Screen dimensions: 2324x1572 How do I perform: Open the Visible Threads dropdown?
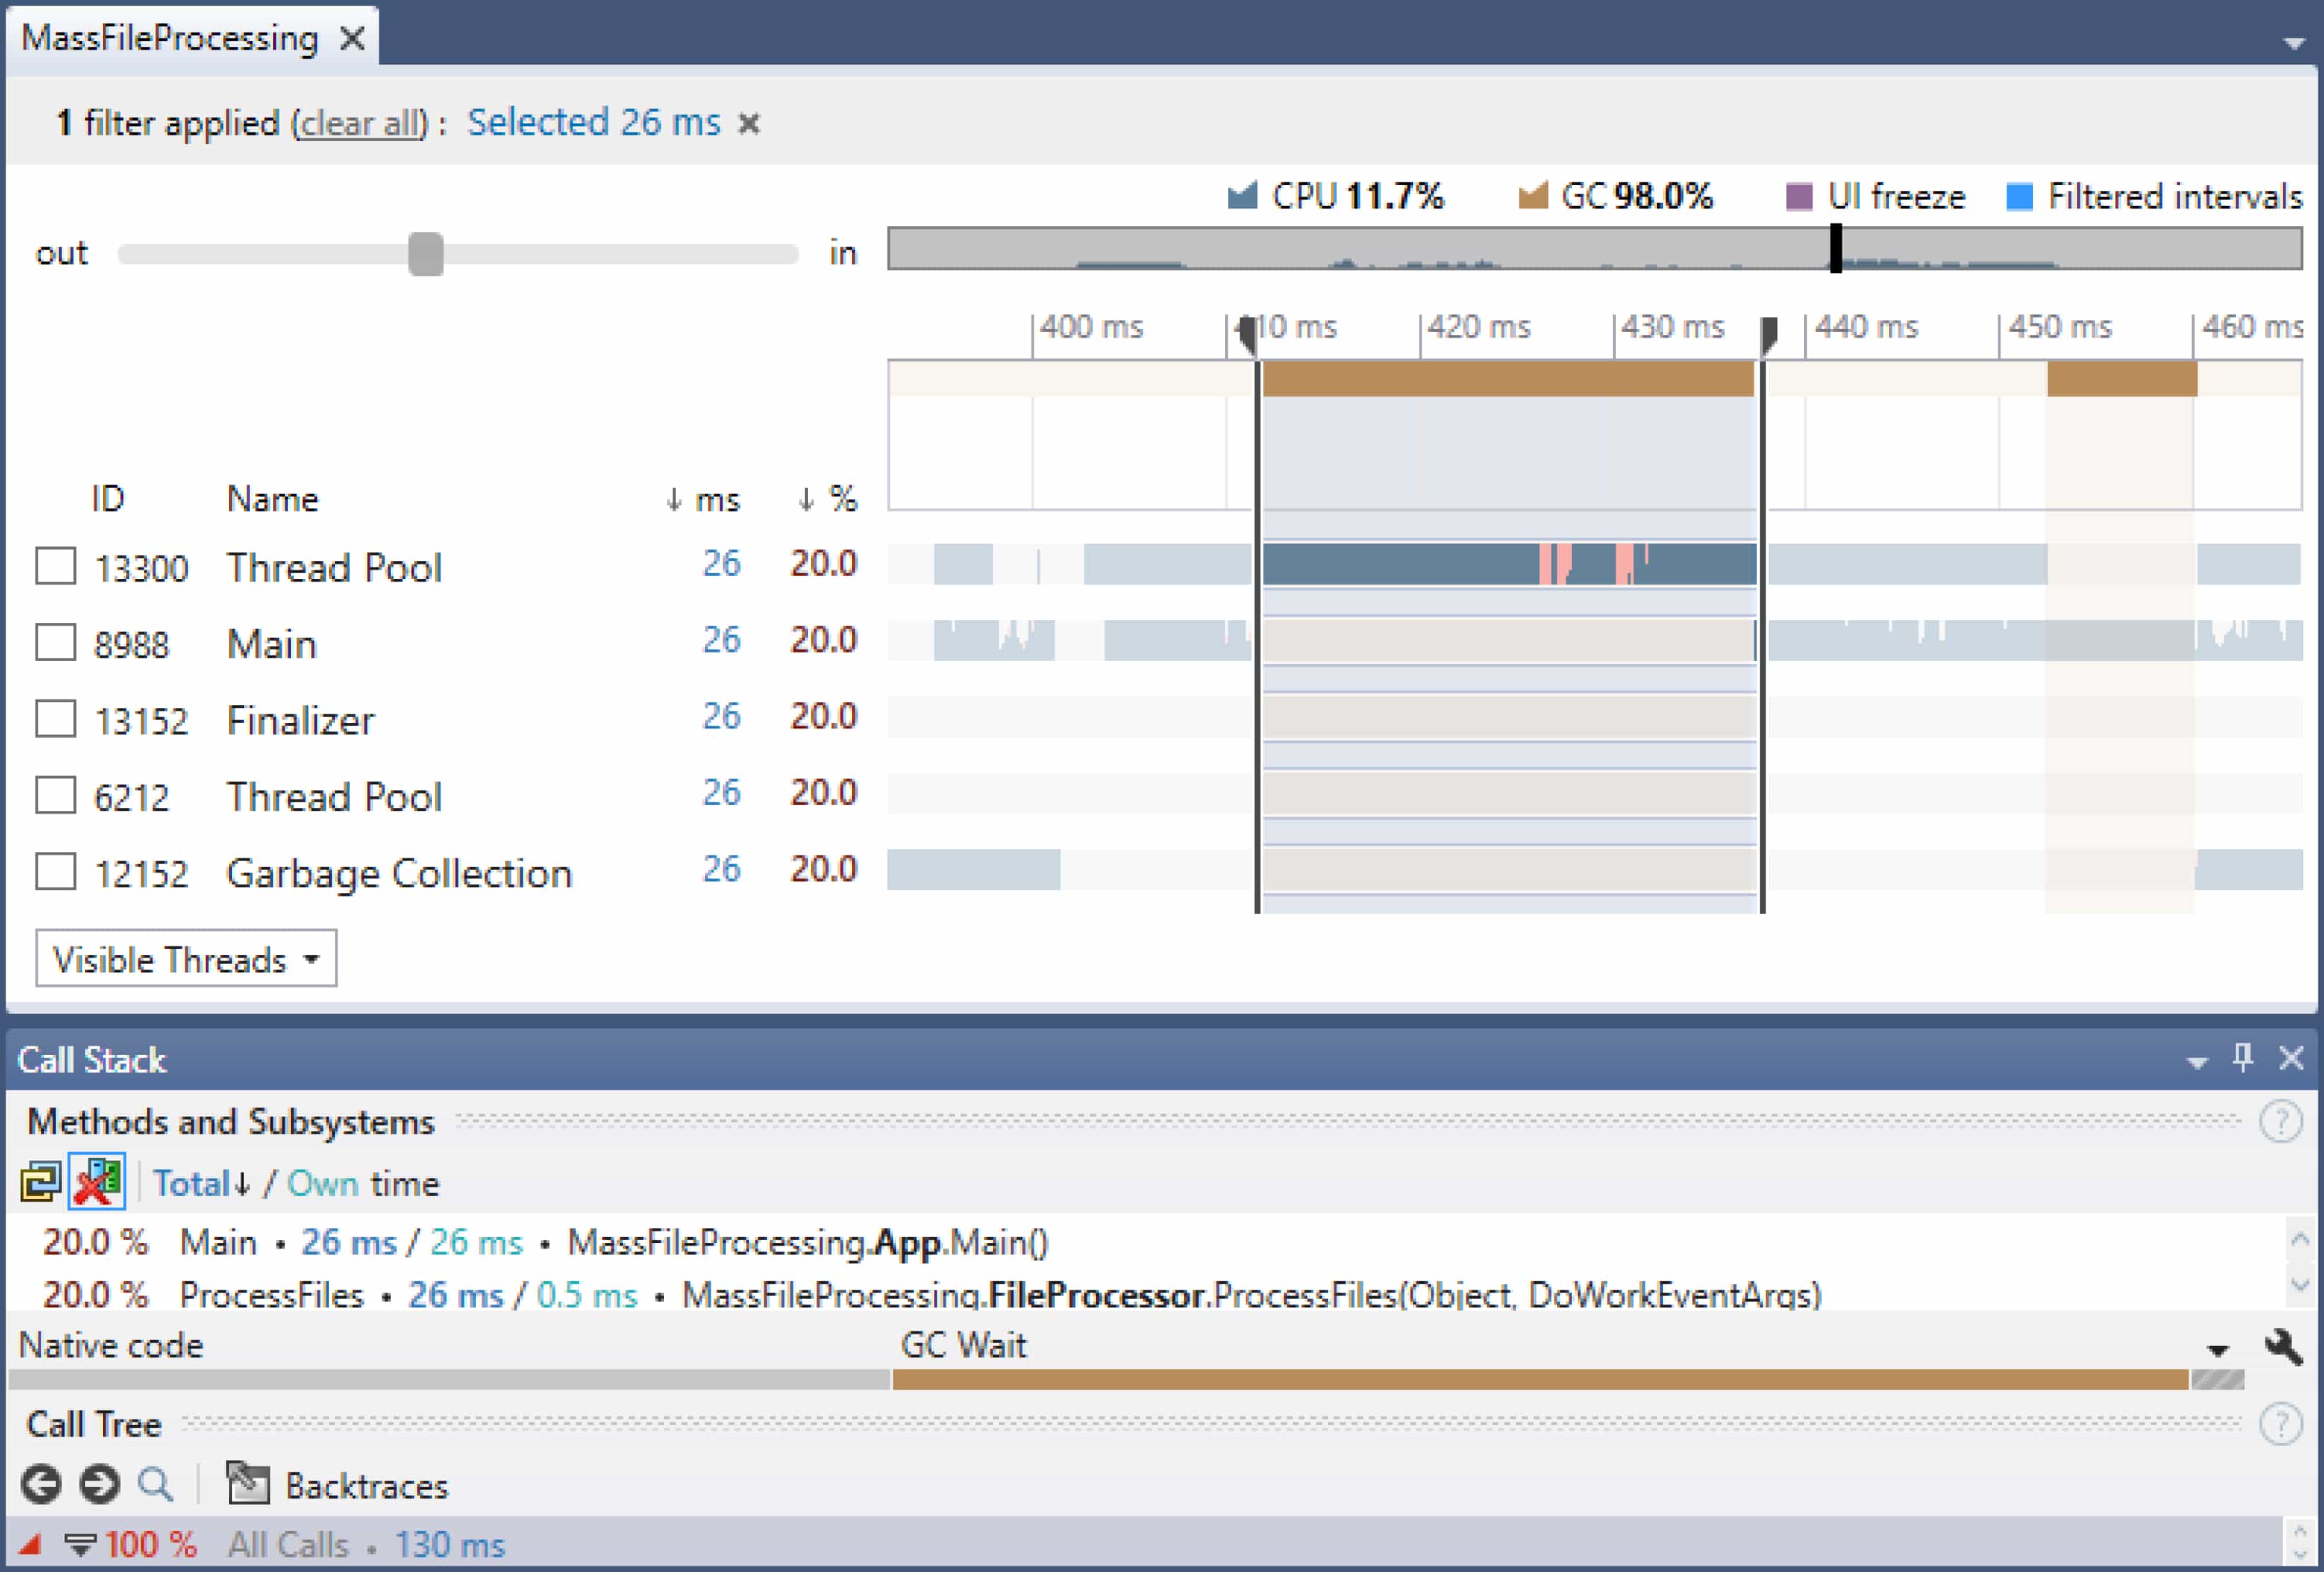pos(185,958)
